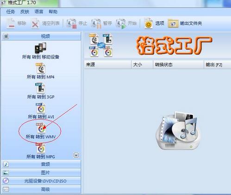231x195 pixels.
Task: Click the 所有 转到 MPG label
Action: tap(41, 157)
